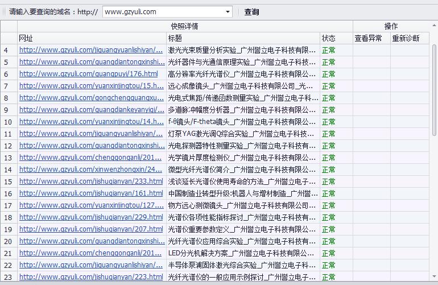The image size is (438, 285).
Task: Sort by the 网址 column header
Action: pos(92,38)
